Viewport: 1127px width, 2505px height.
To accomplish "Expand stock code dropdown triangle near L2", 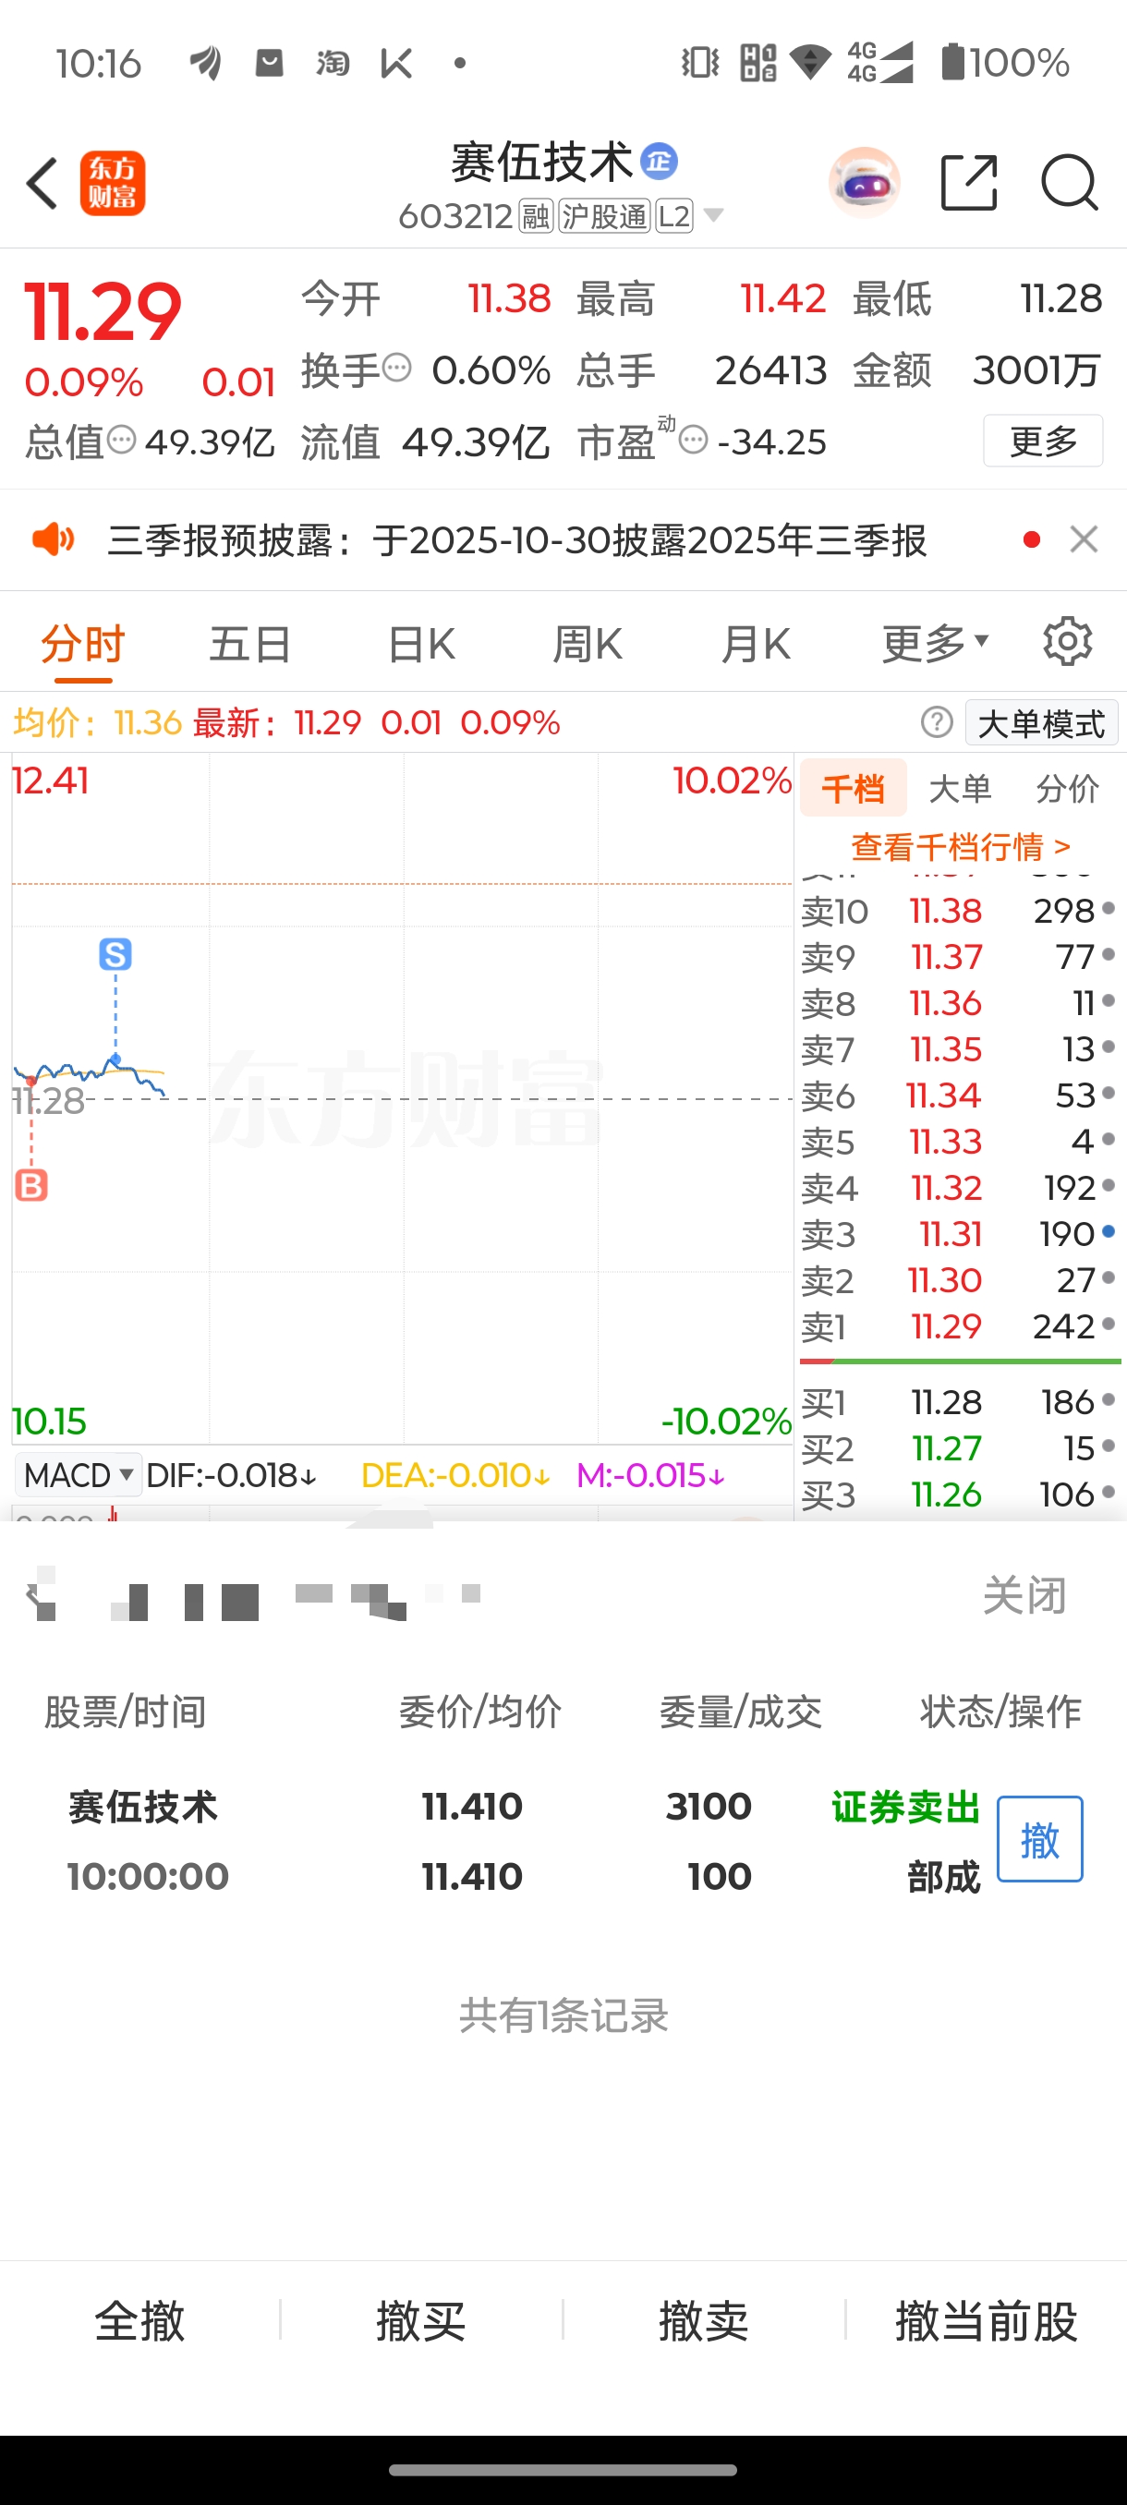I will click(714, 215).
